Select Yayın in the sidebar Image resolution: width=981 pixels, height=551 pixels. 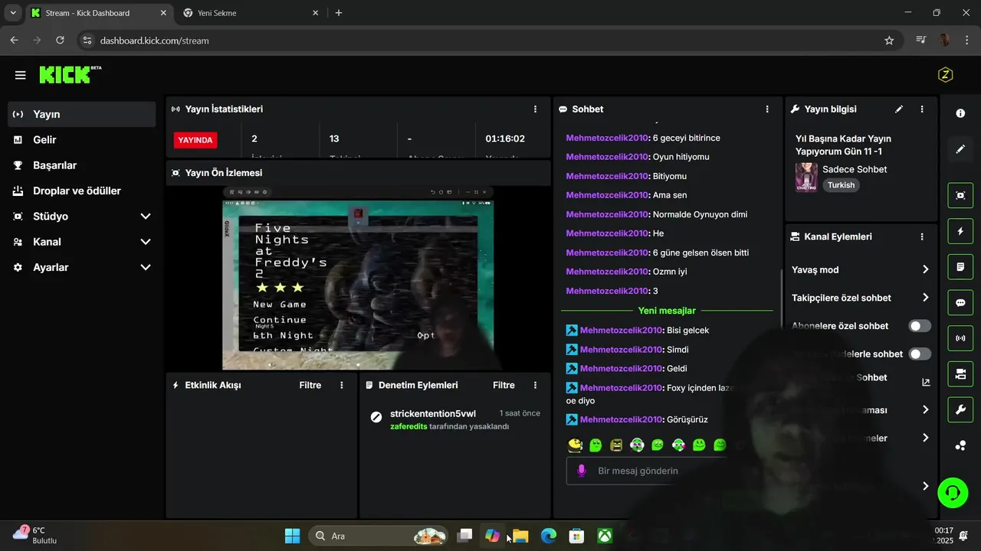pyautogui.click(x=82, y=114)
